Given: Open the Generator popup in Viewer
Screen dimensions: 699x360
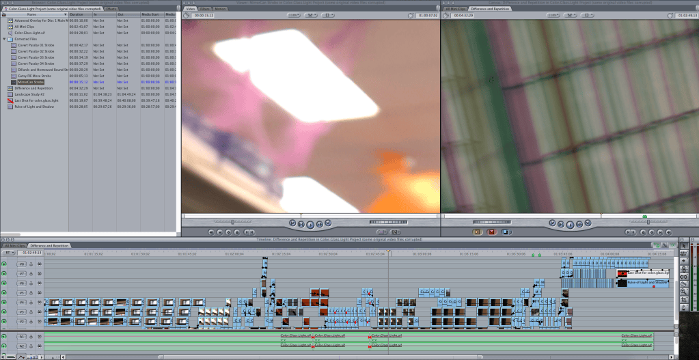Looking at the screenshot, I should [x=396, y=232].
